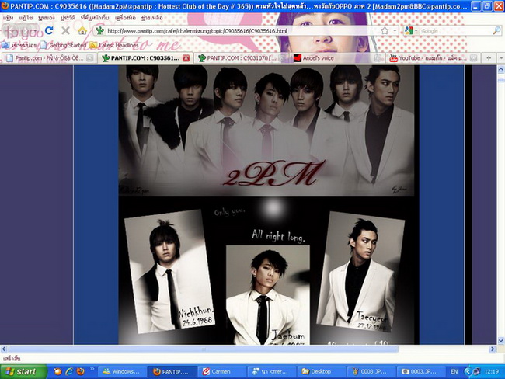Switch to the Windows... taskbar window
The image size is (505, 379).
tap(122, 371)
